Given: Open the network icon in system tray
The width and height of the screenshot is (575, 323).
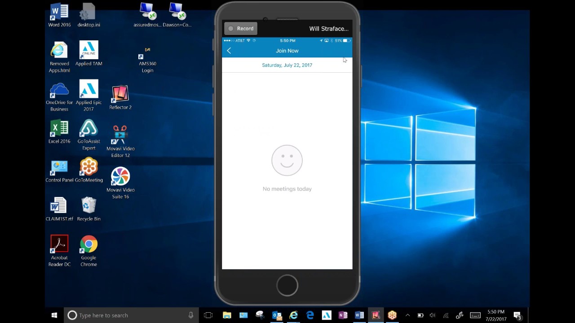Looking at the screenshot, I should coord(446,315).
